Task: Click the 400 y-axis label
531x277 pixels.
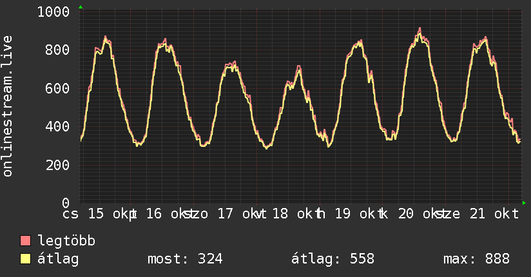Action: coord(57,127)
